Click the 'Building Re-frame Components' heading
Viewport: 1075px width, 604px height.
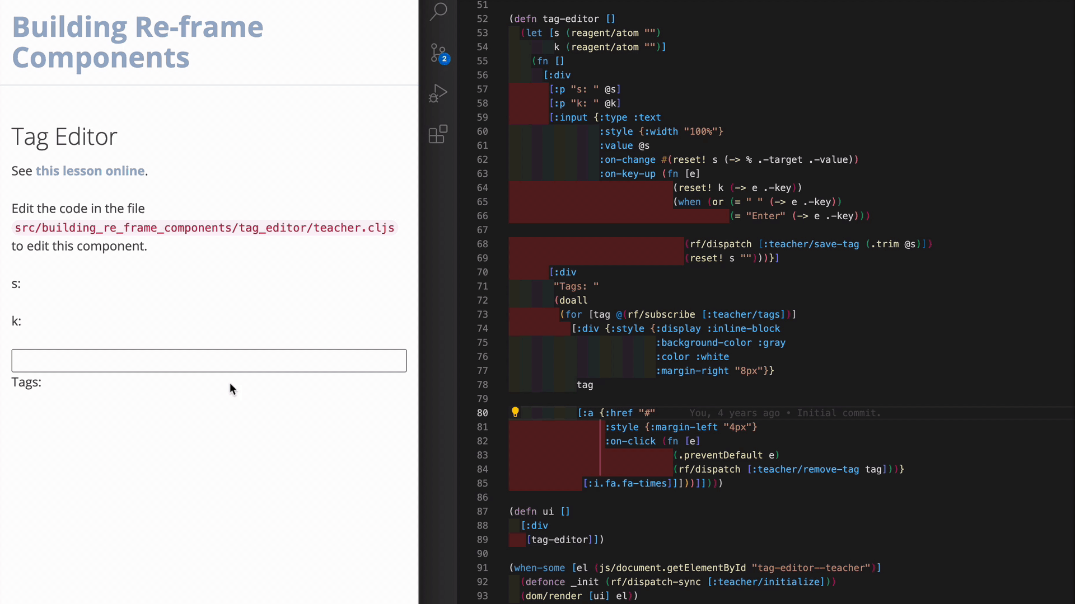tap(138, 43)
